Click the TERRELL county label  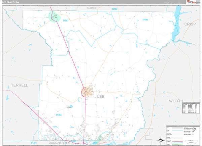[x=20, y=85]
